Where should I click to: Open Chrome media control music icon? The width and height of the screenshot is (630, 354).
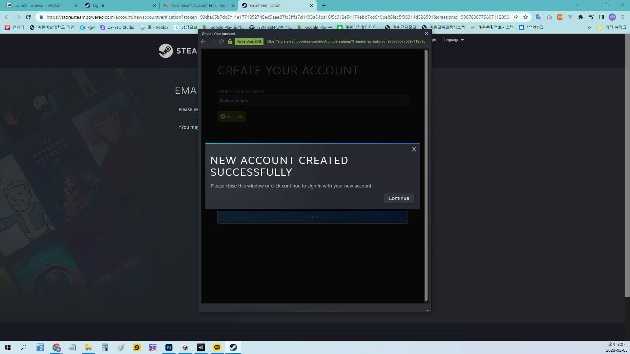[x=591, y=17]
